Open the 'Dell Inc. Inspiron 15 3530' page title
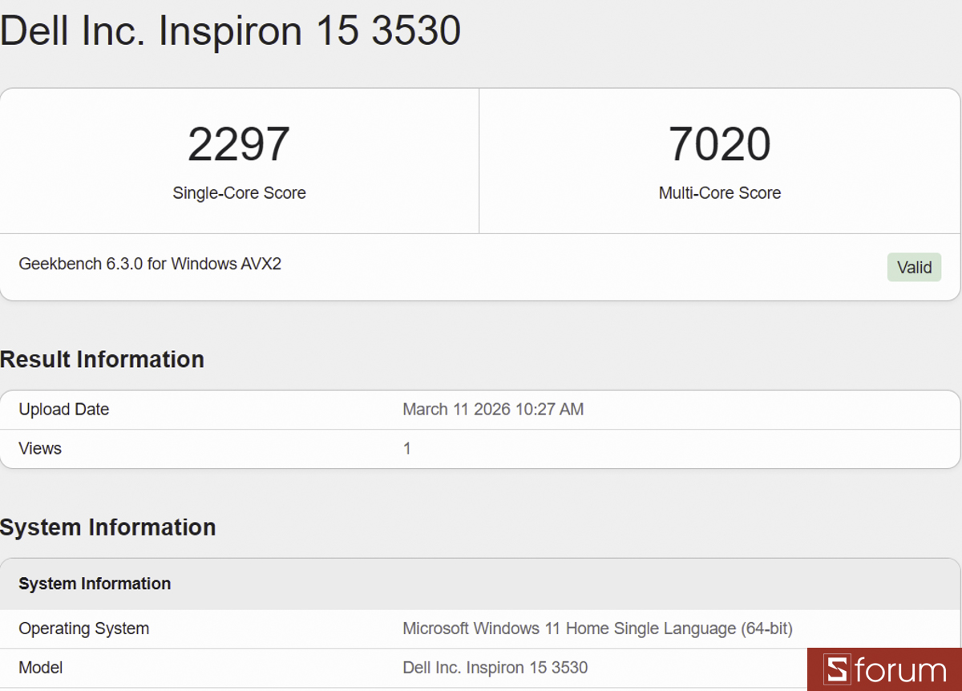Viewport: 962px width, 691px height. pyautogui.click(x=231, y=31)
